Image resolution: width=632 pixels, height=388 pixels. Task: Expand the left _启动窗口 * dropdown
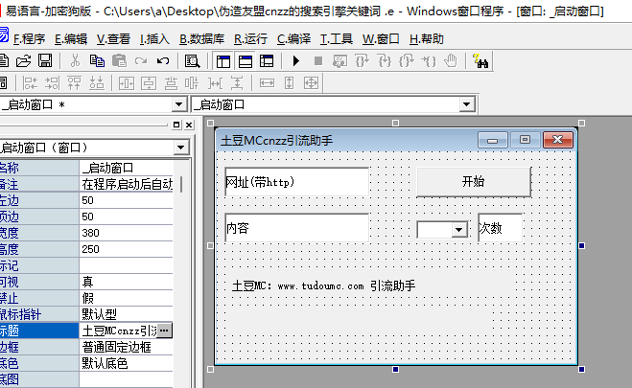[178, 105]
